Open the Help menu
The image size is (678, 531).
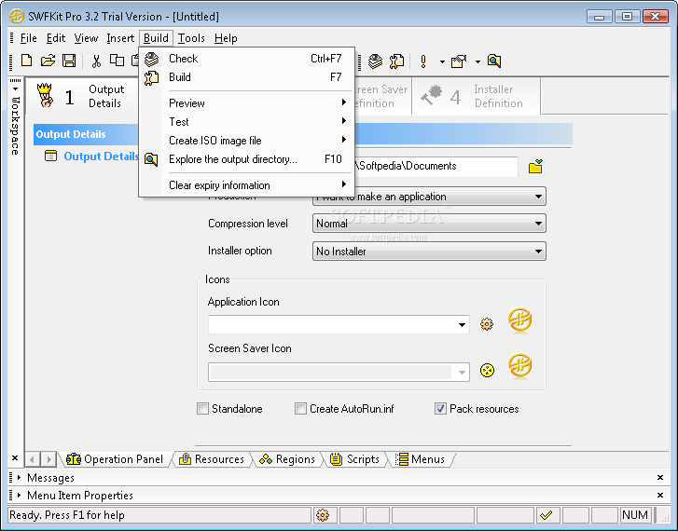[226, 38]
